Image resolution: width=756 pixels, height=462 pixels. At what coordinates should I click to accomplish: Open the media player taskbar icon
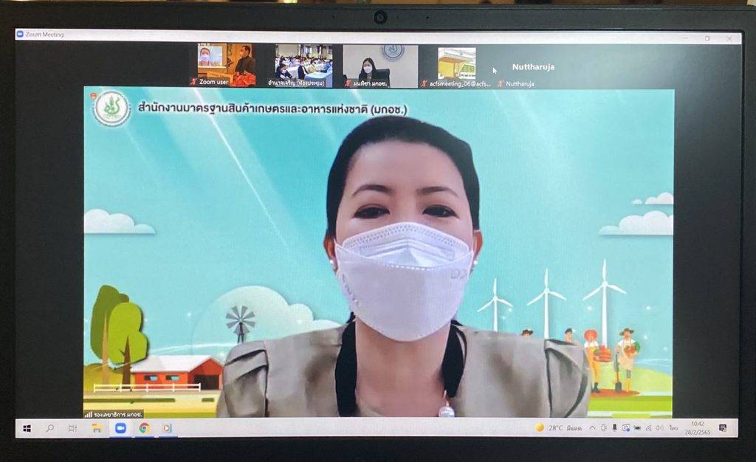pyautogui.click(x=168, y=428)
